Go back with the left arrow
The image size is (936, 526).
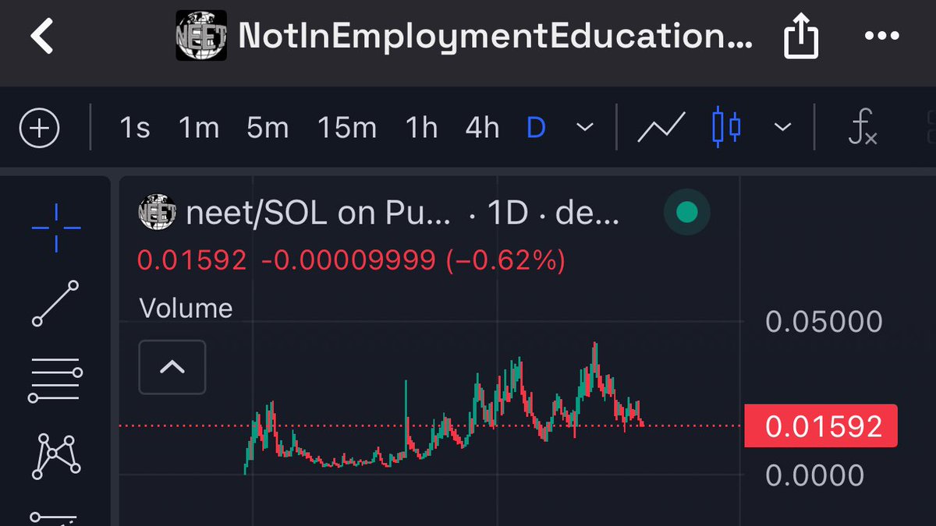(41, 36)
